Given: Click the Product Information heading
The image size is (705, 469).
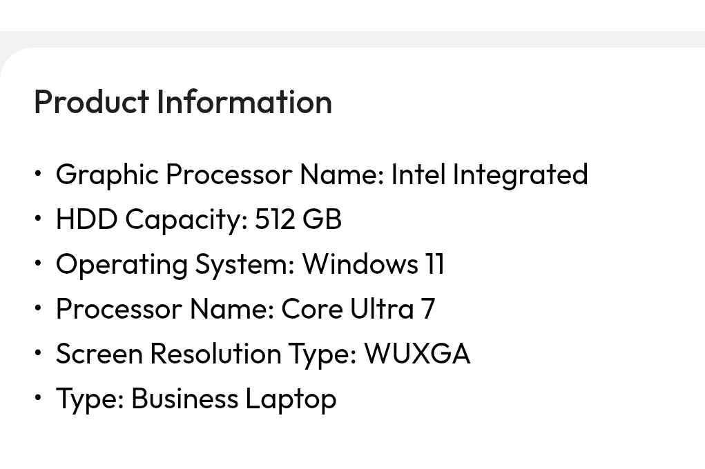Looking at the screenshot, I should [183, 102].
